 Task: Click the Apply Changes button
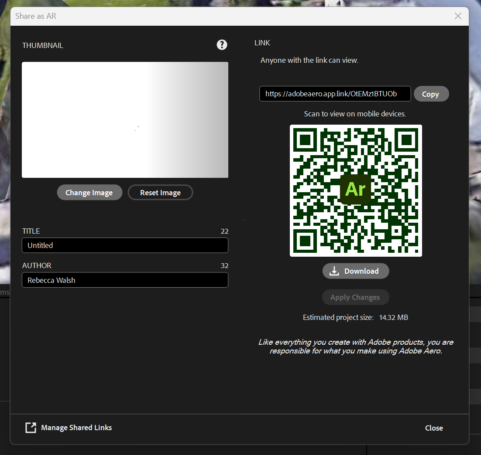(356, 297)
